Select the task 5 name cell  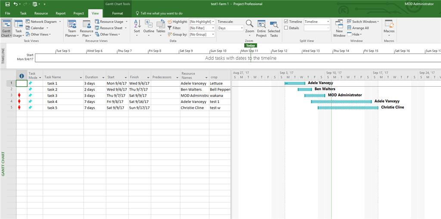tap(63, 108)
